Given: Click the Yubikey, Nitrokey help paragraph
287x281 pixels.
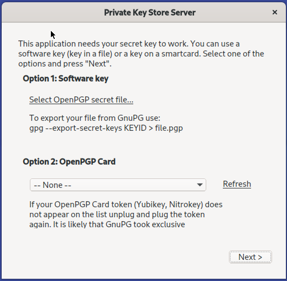Looking at the screenshot, I should pyautogui.click(x=126, y=214).
